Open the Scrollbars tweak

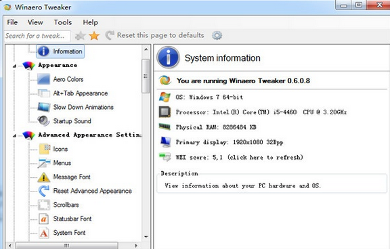[x=66, y=205]
